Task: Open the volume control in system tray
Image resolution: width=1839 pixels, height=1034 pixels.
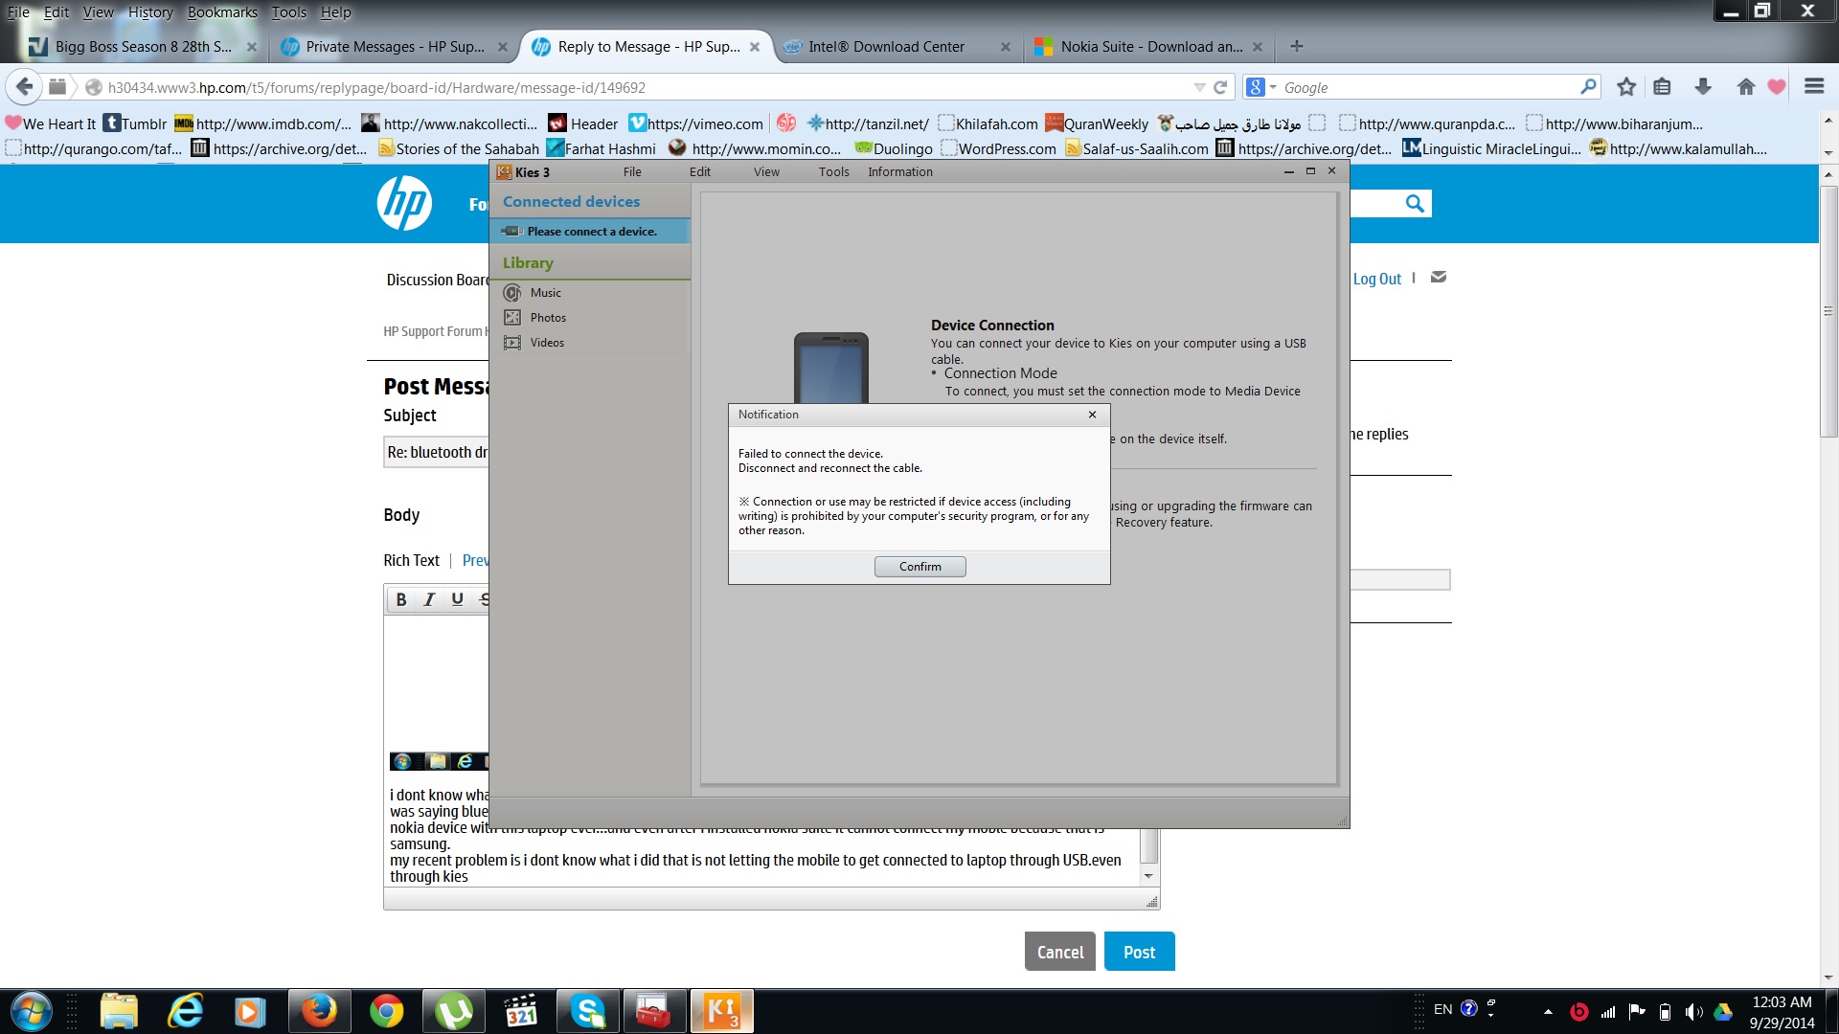Action: tap(1693, 1012)
